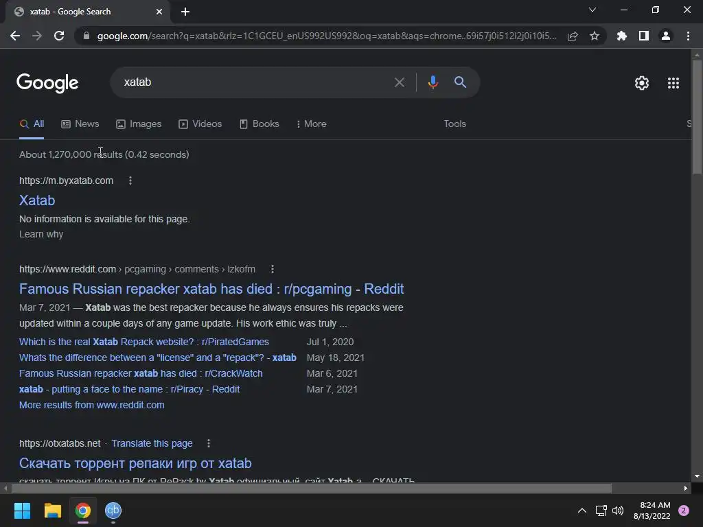The image size is (703, 527).
Task: Switch to the News tab
Action: coord(80,124)
